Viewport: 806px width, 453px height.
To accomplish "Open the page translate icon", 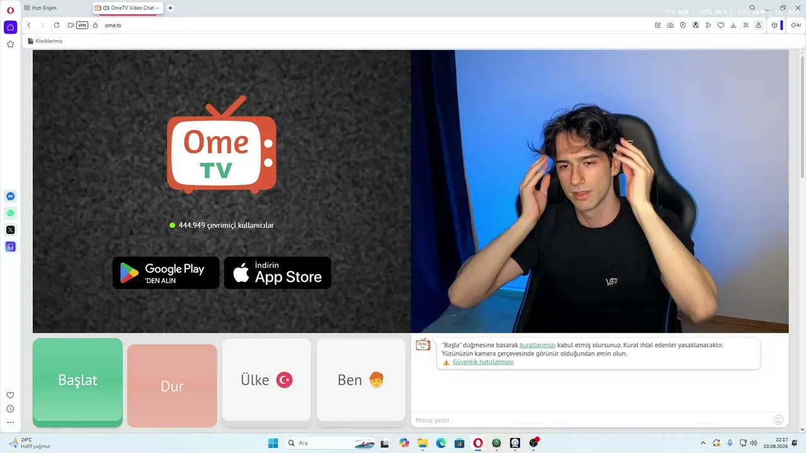I will (696, 25).
